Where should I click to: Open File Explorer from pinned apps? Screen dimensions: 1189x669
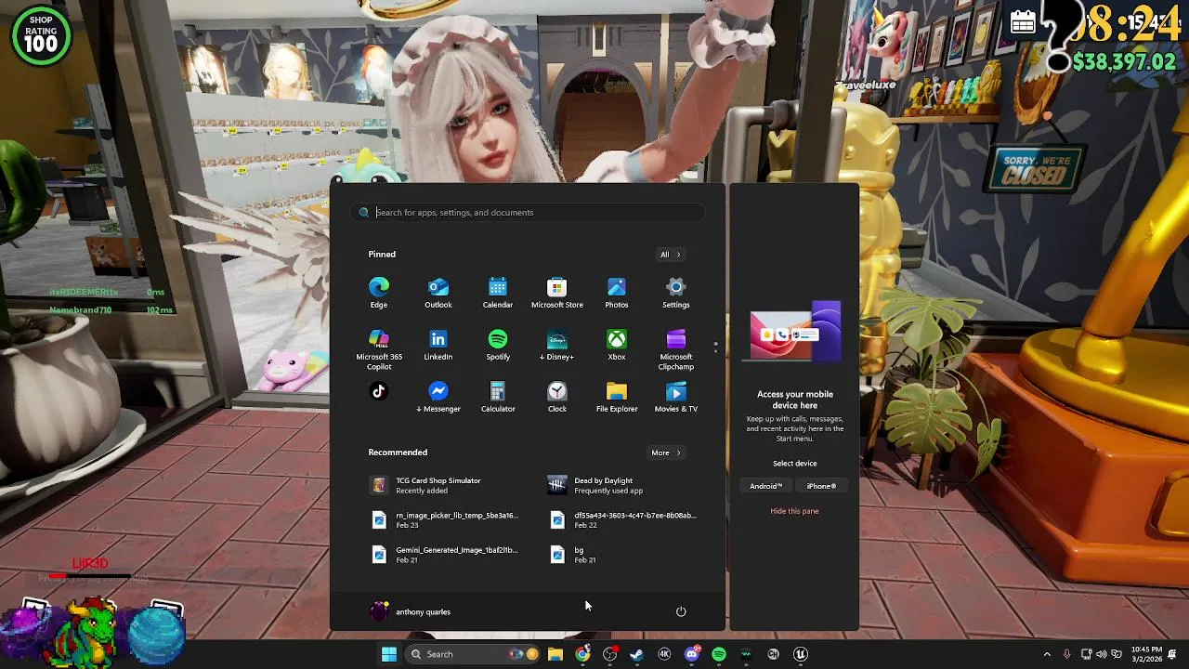pyautogui.click(x=617, y=398)
